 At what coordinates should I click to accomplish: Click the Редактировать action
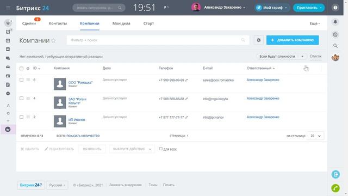click(x=59, y=149)
